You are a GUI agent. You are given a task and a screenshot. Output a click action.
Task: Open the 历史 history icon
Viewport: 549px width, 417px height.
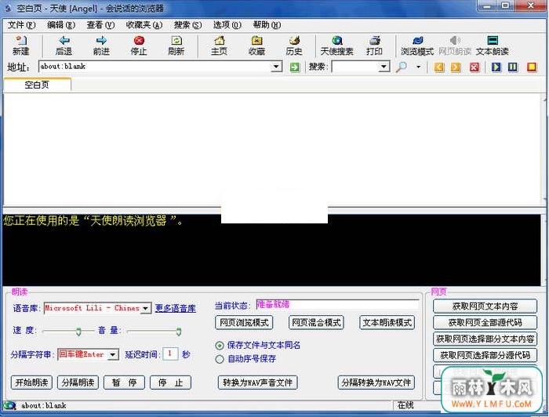294,45
